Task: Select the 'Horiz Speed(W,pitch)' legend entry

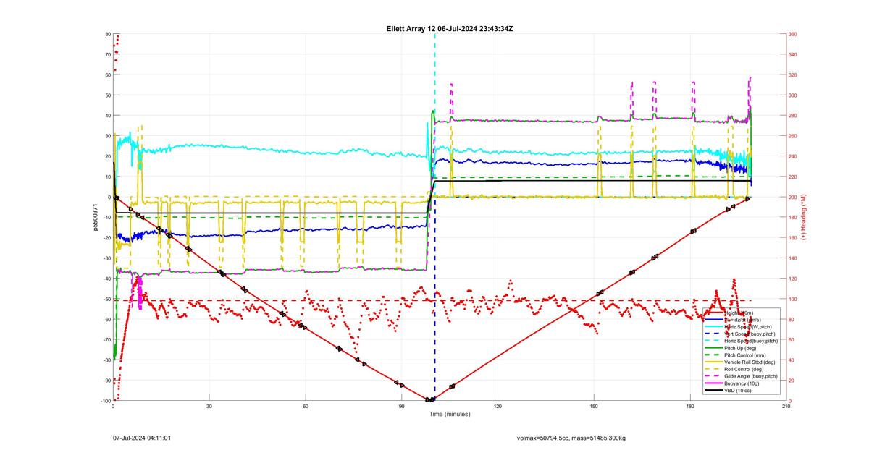Action: click(x=748, y=327)
